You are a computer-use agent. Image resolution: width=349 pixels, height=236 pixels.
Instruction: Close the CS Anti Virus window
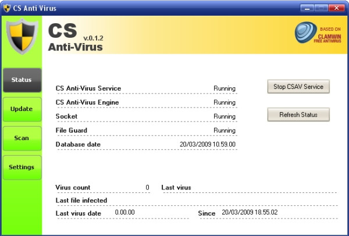pos(336,8)
